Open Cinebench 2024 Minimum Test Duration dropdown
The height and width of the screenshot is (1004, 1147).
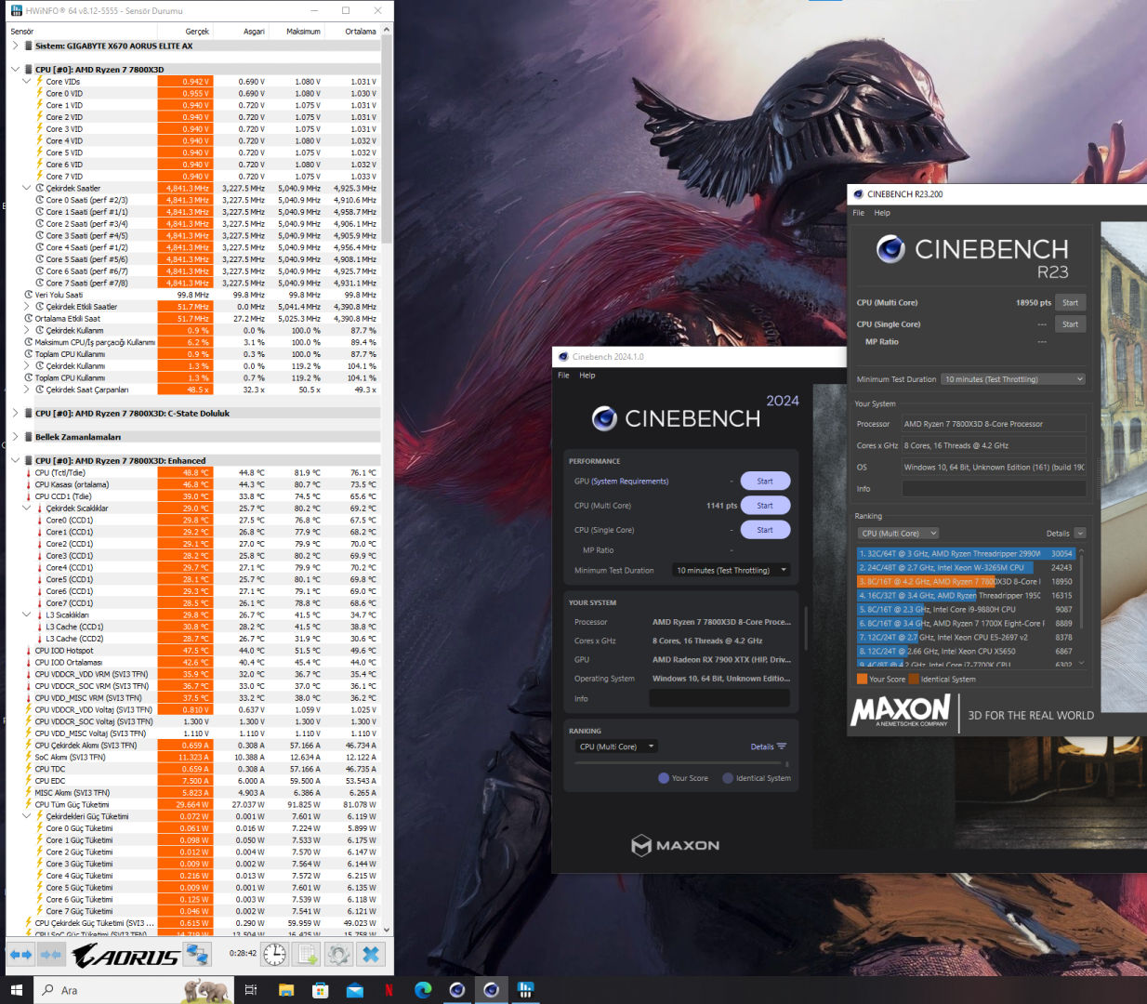[x=732, y=570]
